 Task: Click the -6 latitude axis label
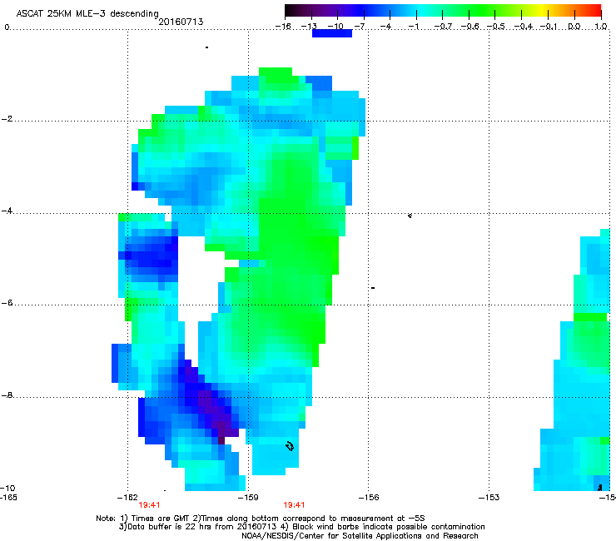[7, 303]
